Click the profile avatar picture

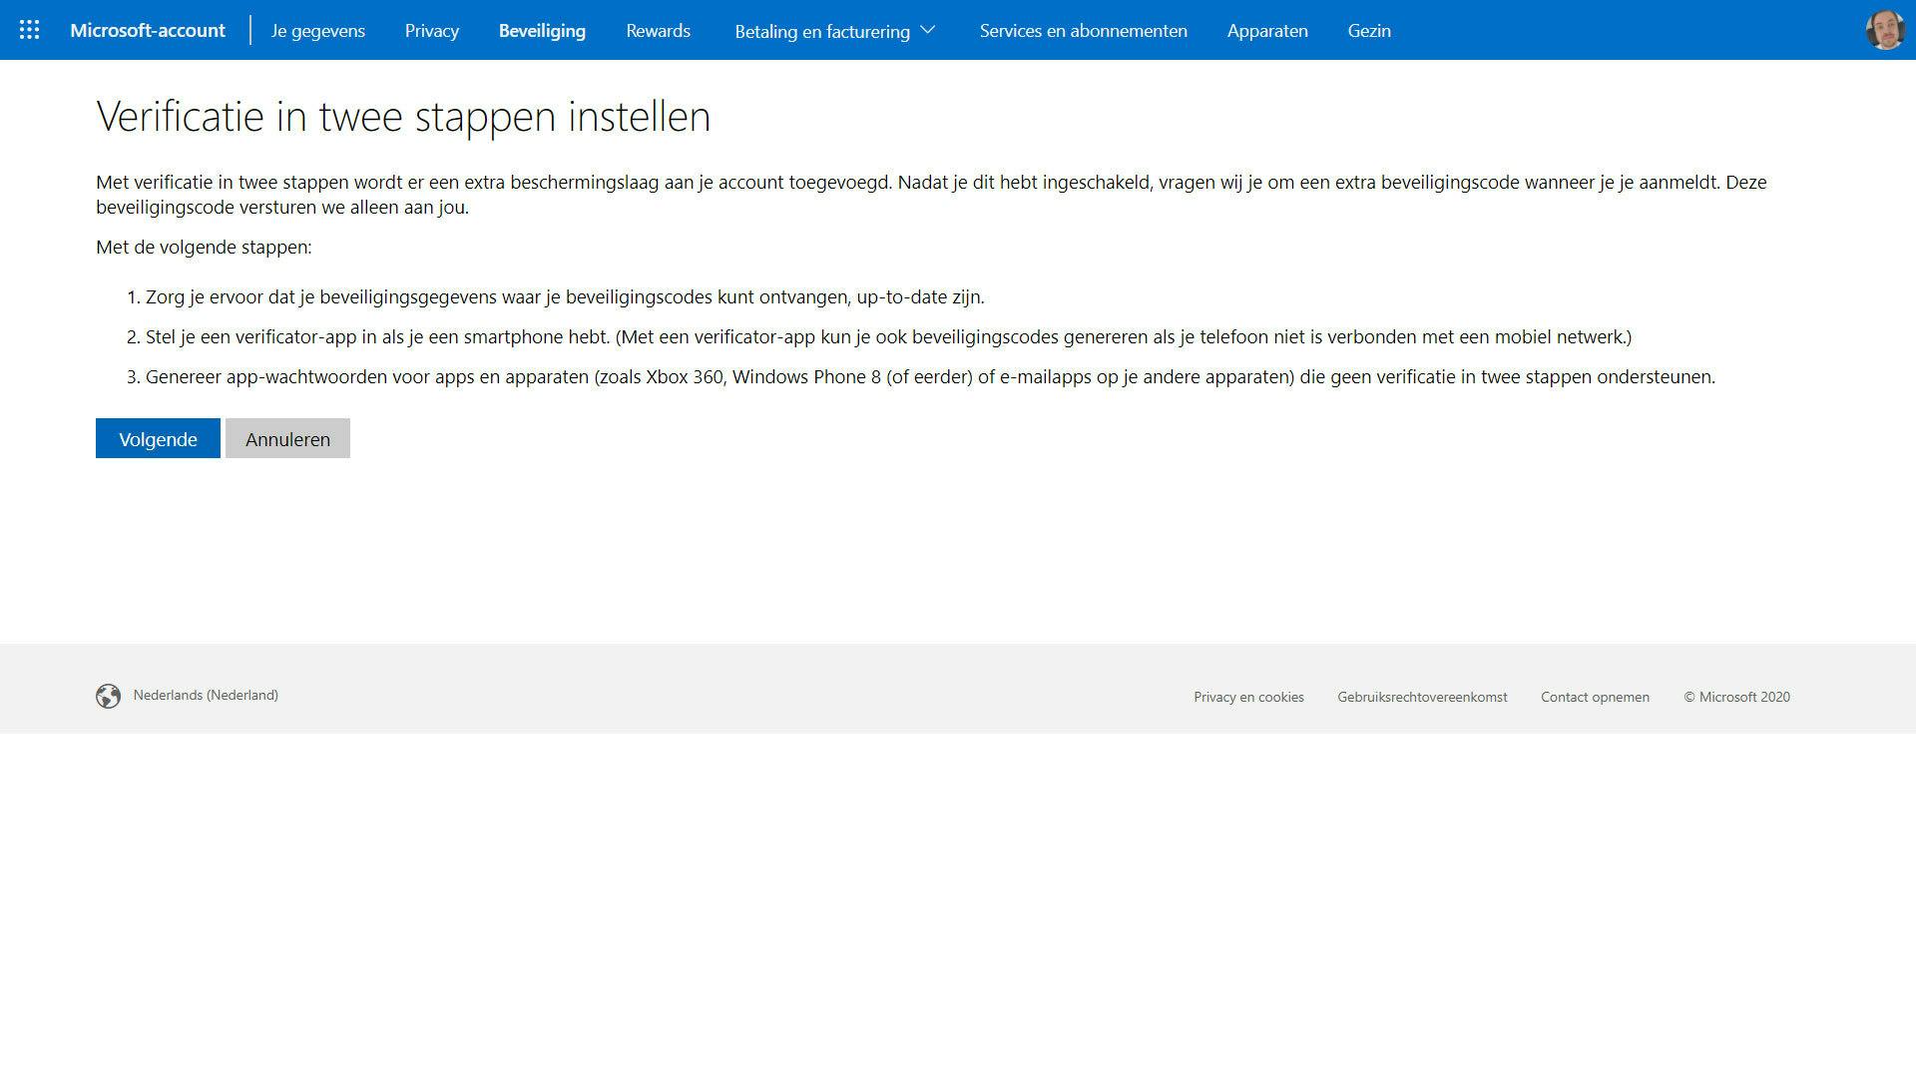point(1884,30)
